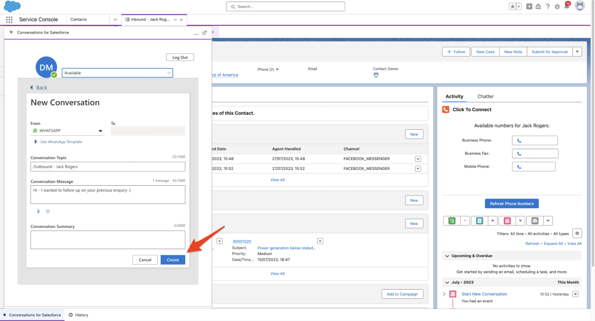Switch to the Chatter tab
The width and height of the screenshot is (595, 321).
pos(486,96)
